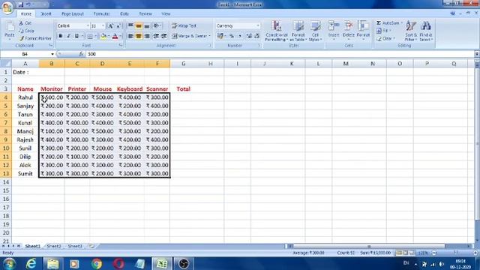Click the Insert cells button

tap(334, 30)
